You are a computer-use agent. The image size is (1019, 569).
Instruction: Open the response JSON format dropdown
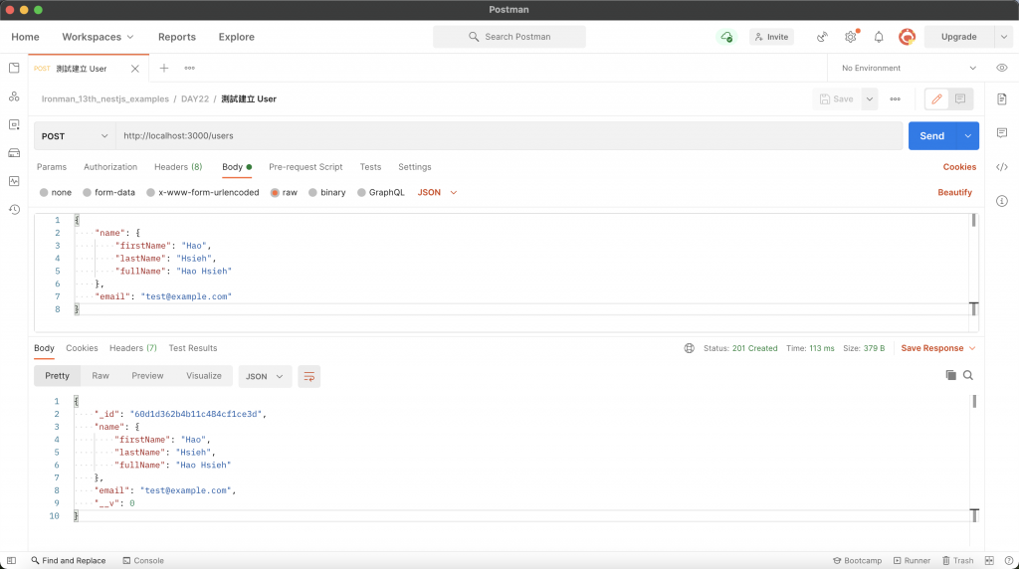[x=265, y=377]
